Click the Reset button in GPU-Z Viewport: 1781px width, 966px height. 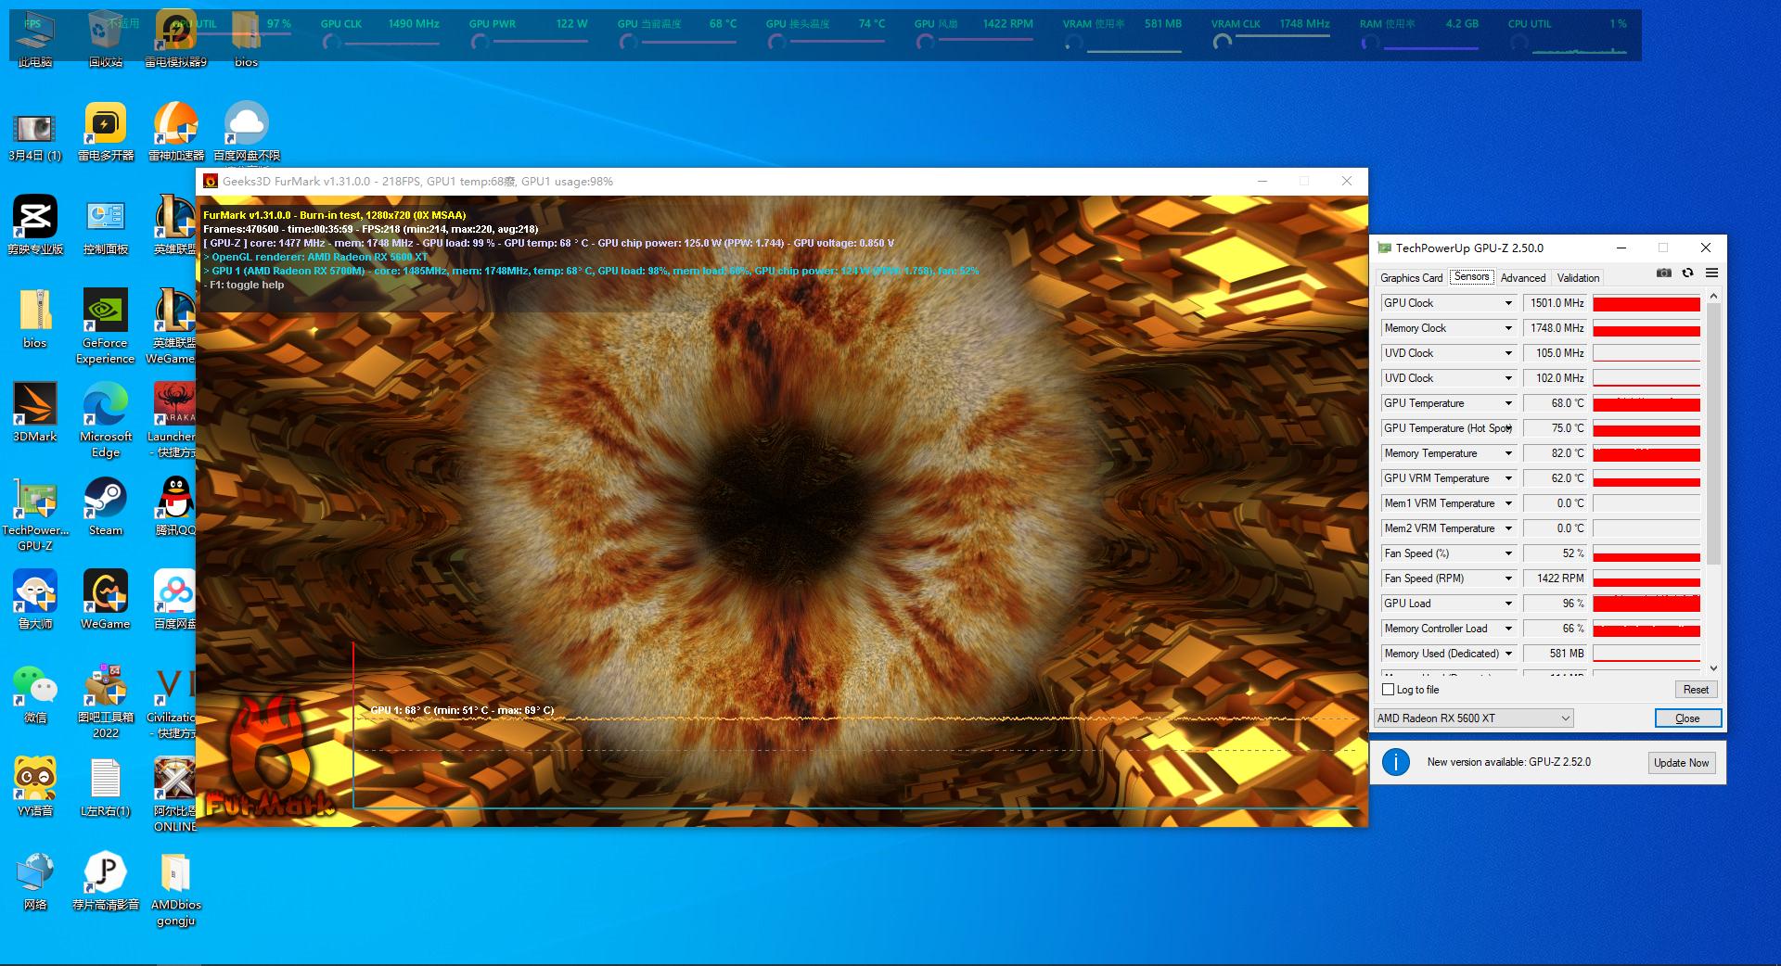coord(1696,690)
